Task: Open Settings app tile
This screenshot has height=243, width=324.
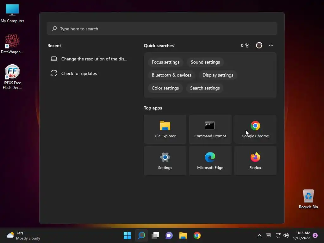Action: pyautogui.click(x=165, y=161)
